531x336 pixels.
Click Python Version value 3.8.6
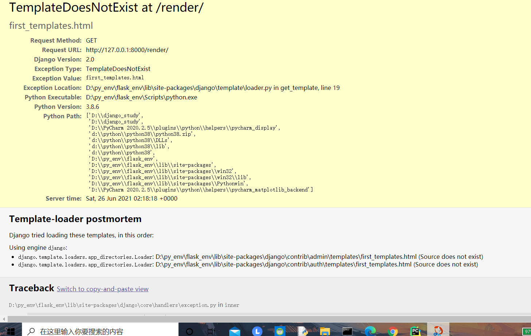(93, 107)
